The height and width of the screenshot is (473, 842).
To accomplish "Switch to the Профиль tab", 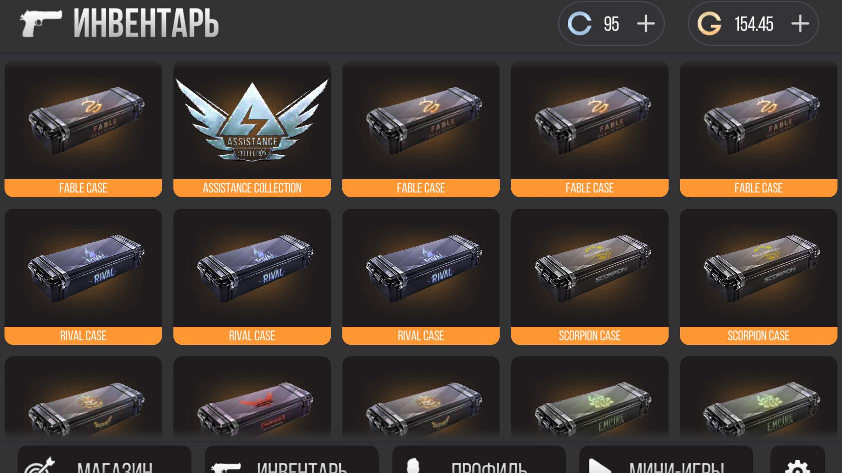I will pos(479,459).
